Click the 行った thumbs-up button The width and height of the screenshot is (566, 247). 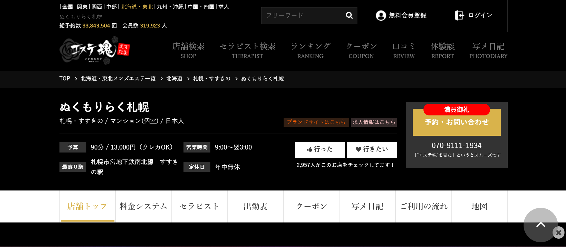pyautogui.click(x=320, y=150)
